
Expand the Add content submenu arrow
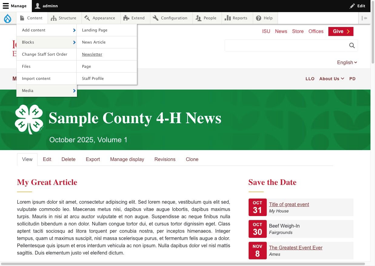coord(74,30)
